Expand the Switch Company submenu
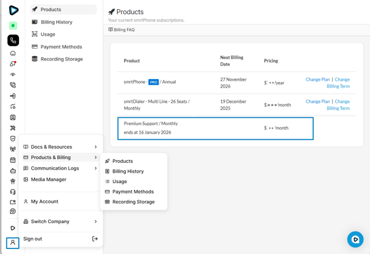 coord(60,221)
